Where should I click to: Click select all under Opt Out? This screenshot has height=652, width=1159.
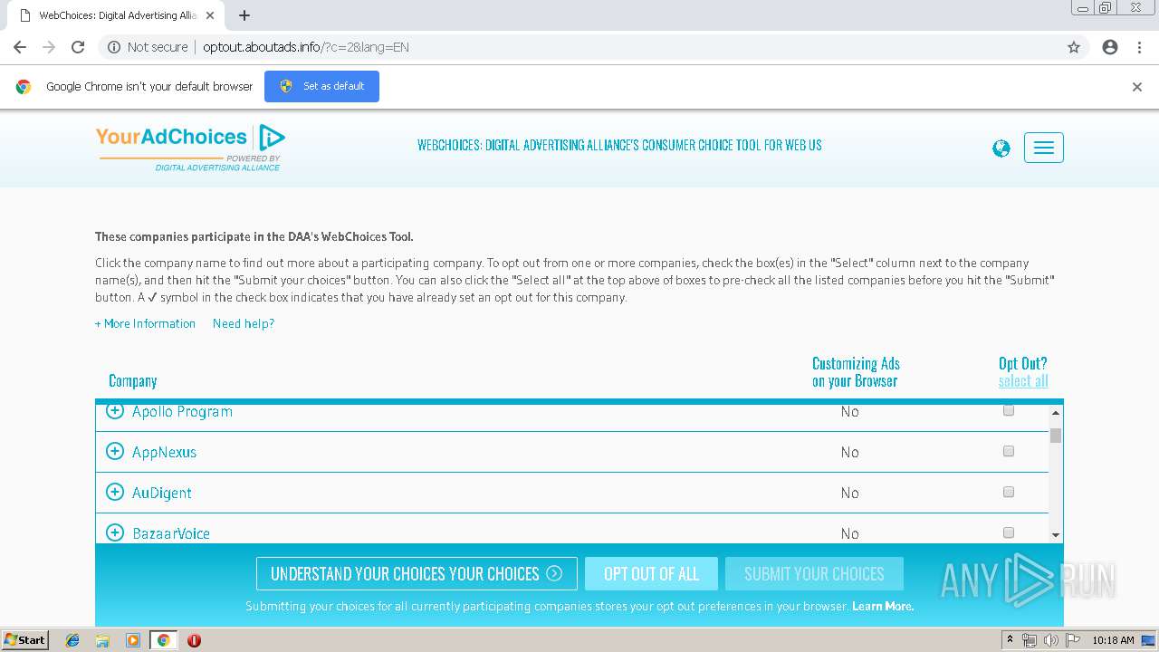pyautogui.click(x=1023, y=381)
